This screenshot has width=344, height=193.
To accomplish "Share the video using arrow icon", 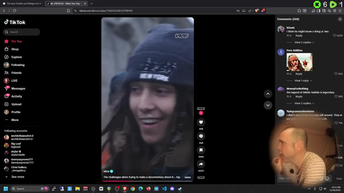I will coord(201,164).
